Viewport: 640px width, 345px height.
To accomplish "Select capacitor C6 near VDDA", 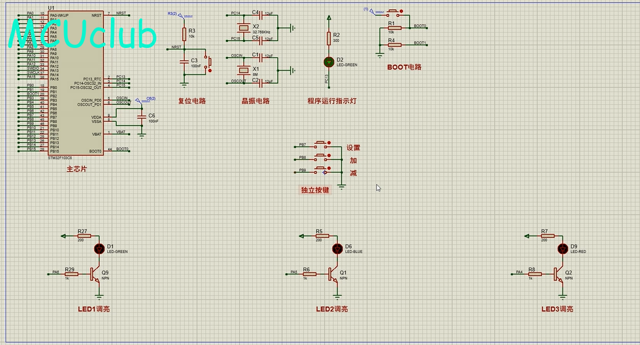I will point(142,117).
